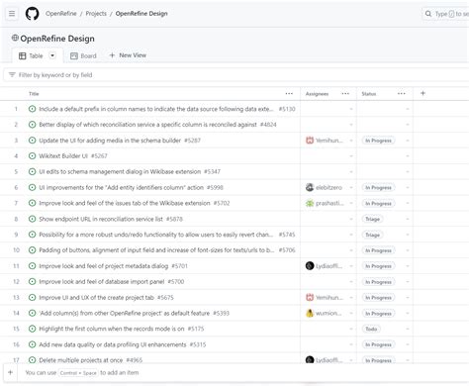Viewport: 469px width, 386px height.
Task: Open status dropdown for row 3 In Progress
Action: tap(408, 141)
